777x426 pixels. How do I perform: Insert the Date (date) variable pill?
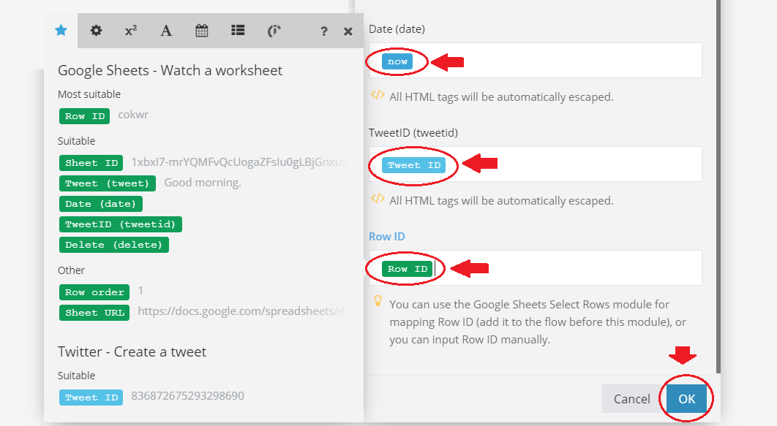coord(100,203)
